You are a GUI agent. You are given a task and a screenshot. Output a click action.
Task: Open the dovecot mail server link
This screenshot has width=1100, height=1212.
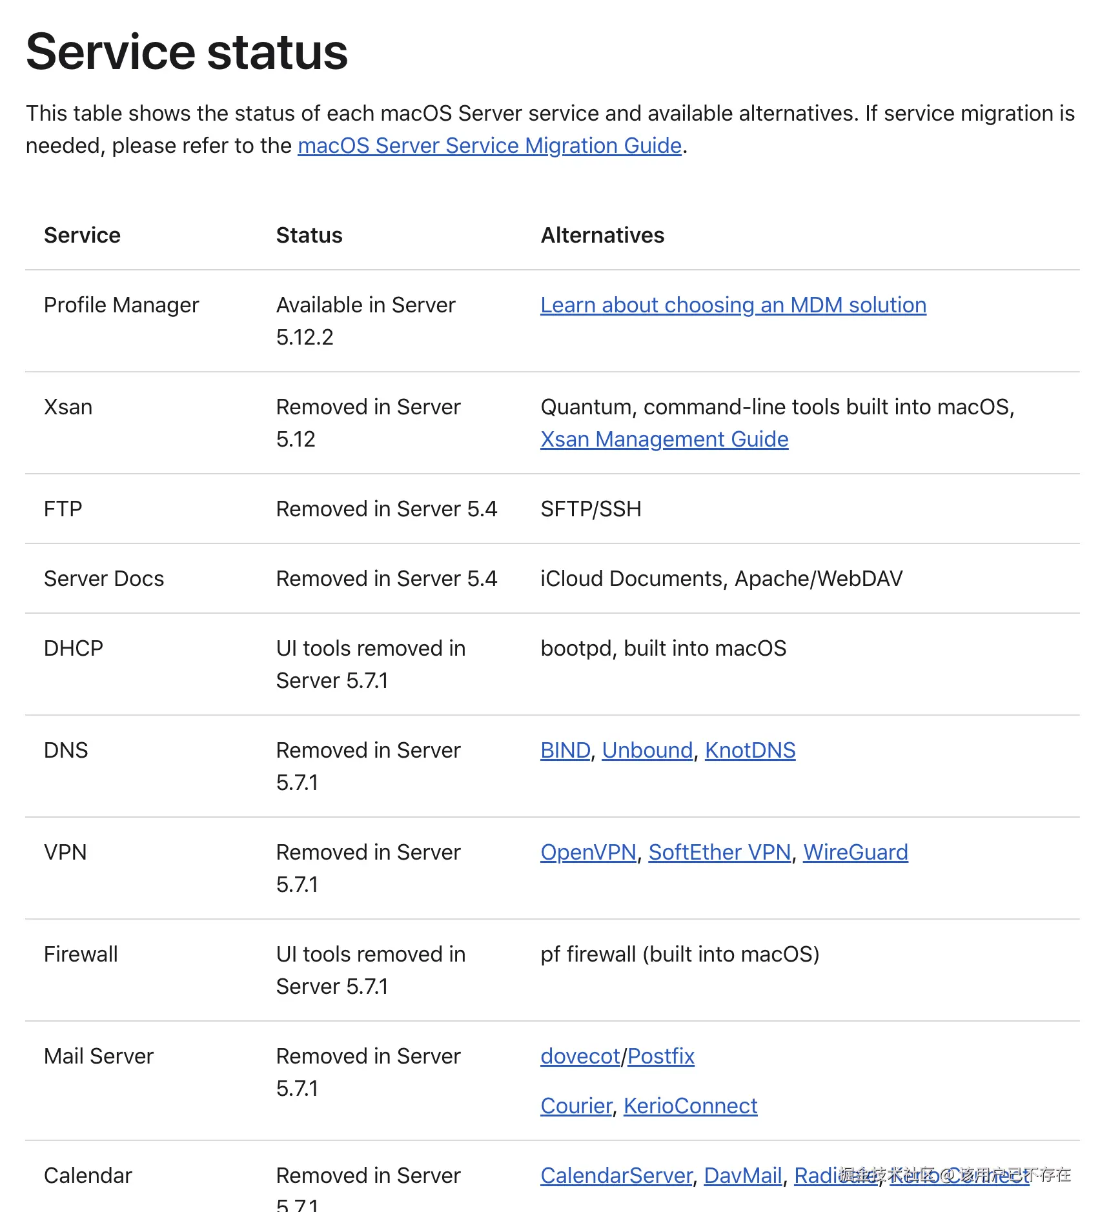580,1056
